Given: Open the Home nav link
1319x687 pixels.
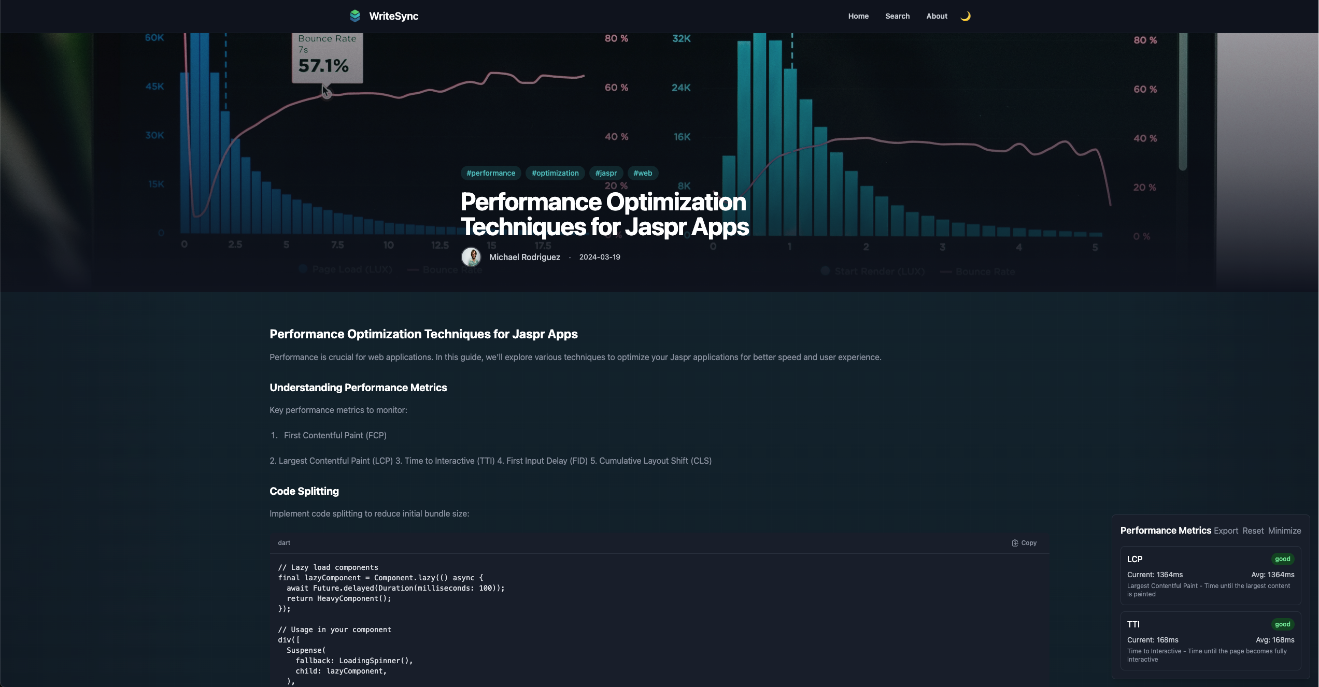Looking at the screenshot, I should (x=858, y=16).
